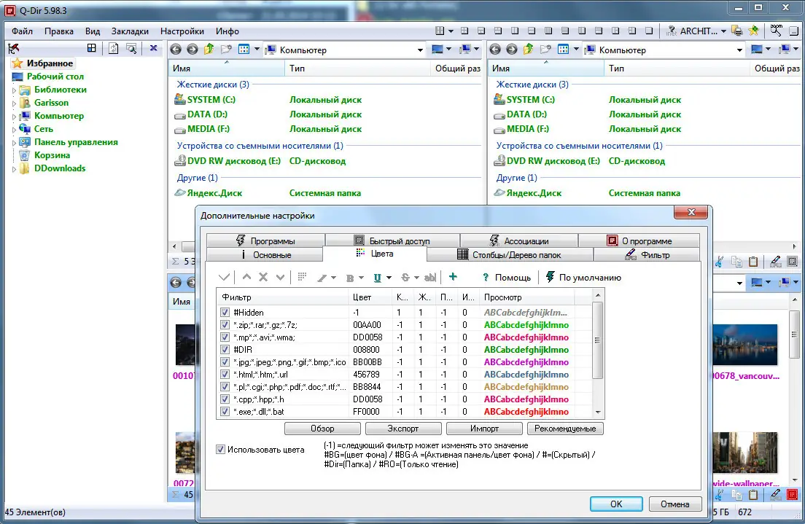Click the blue X icon closing the tree panel
805x524 pixels.
153,48
